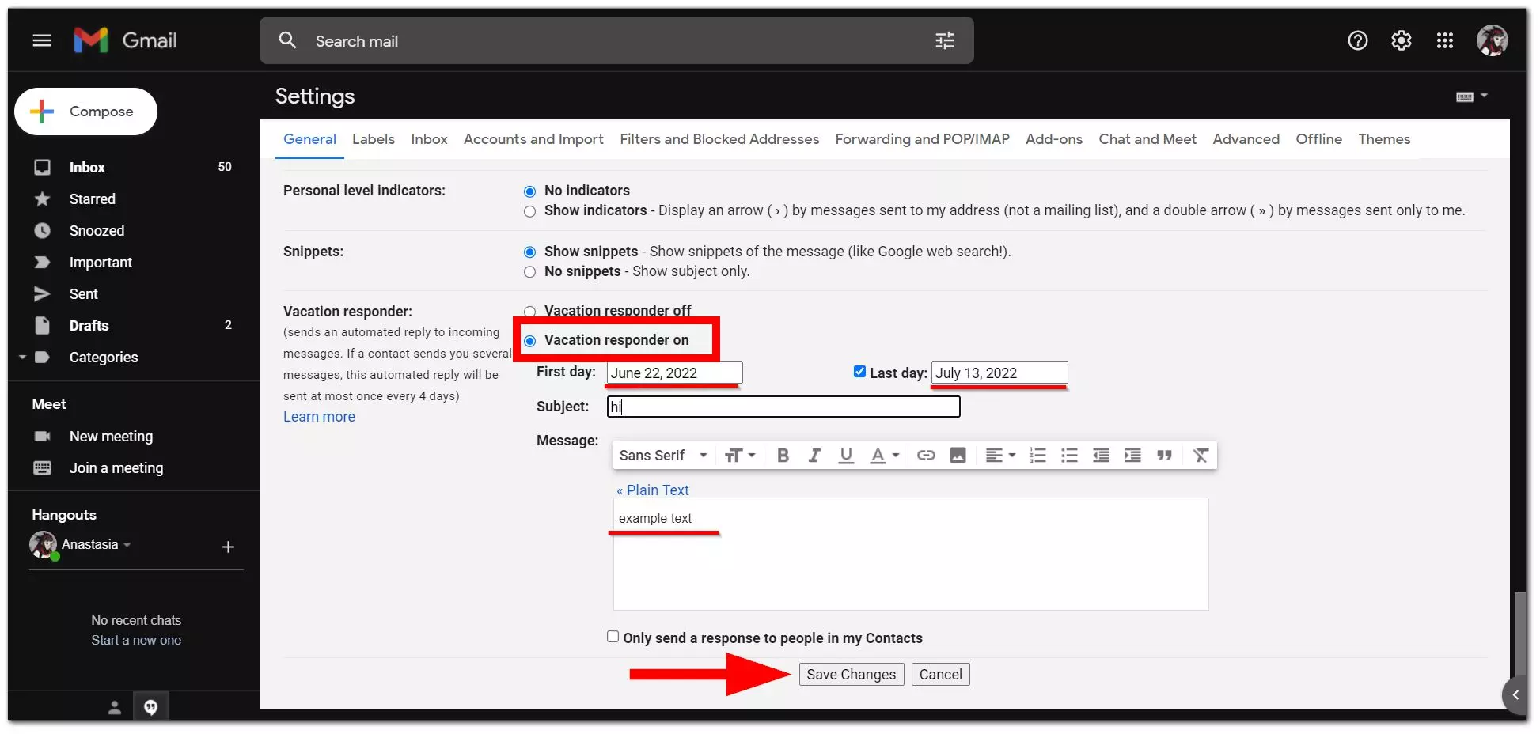The width and height of the screenshot is (1540, 734).
Task: Open Hangouts conversations bubble icon
Action: (x=150, y=708)
